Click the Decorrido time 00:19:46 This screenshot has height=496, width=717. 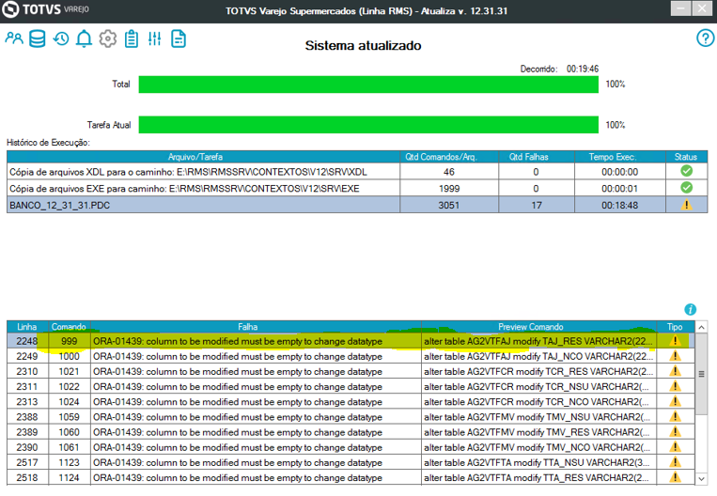point(582,69)
